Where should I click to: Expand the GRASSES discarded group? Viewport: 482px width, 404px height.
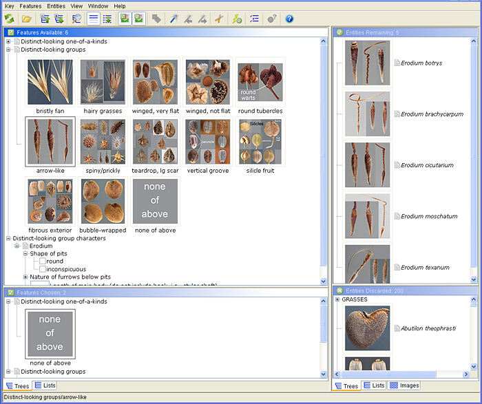337,299
